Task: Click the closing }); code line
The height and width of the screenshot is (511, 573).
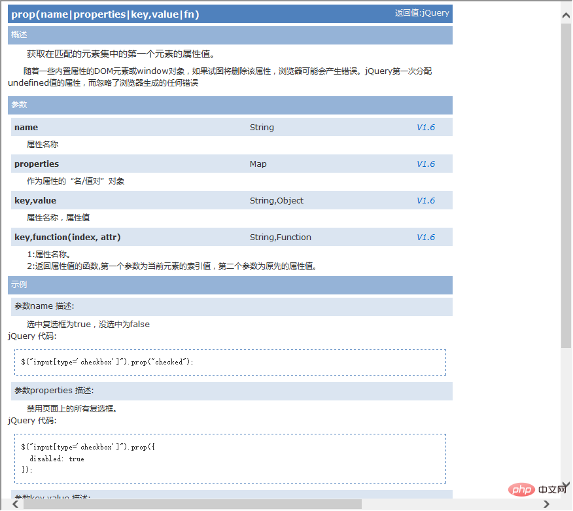Action: [27, 470]
